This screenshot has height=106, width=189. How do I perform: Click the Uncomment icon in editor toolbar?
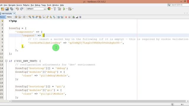coord(77,17)
